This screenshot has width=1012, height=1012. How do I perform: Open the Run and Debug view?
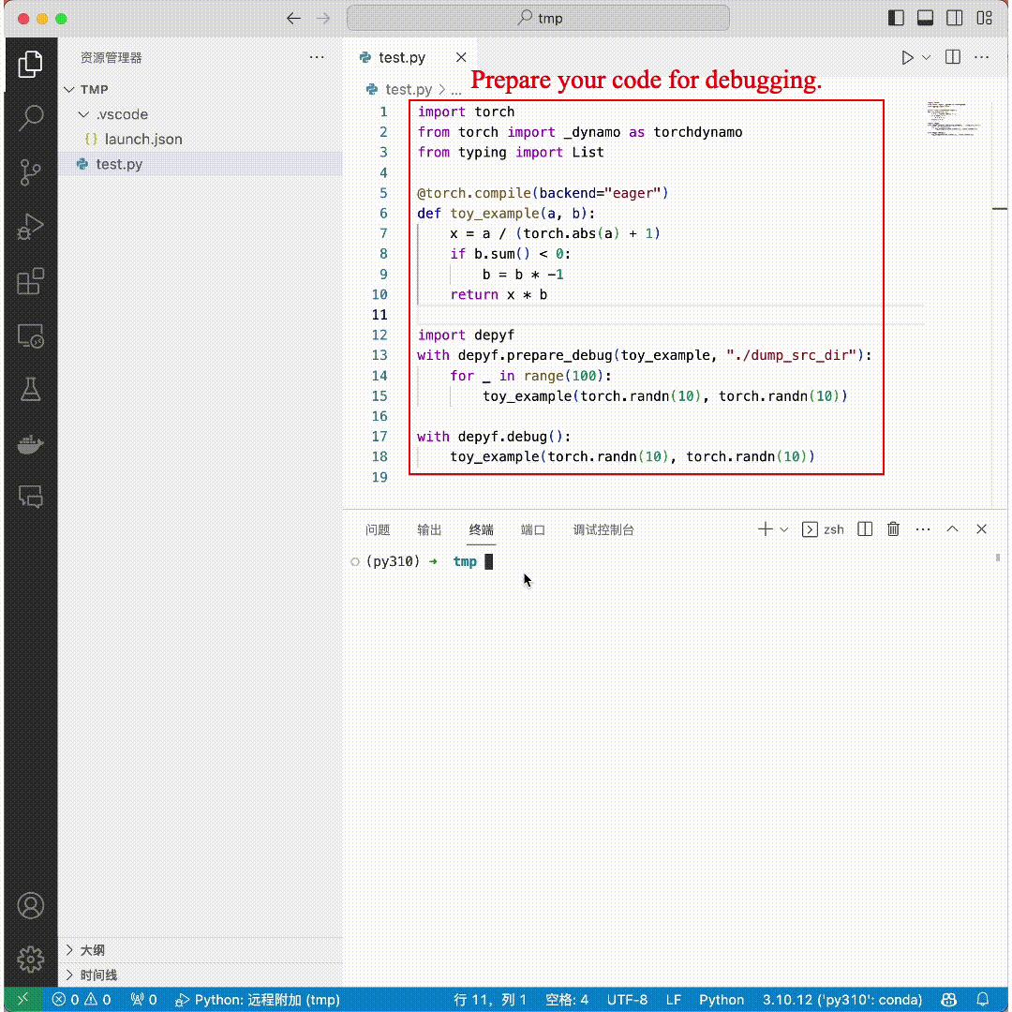click(x=31, y=227)
